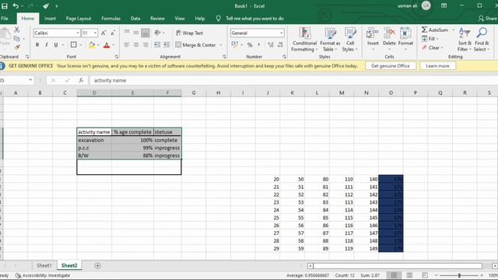498x280 pixels.
Task: Switch to Sheet1 tab
Action: [44, 265]
